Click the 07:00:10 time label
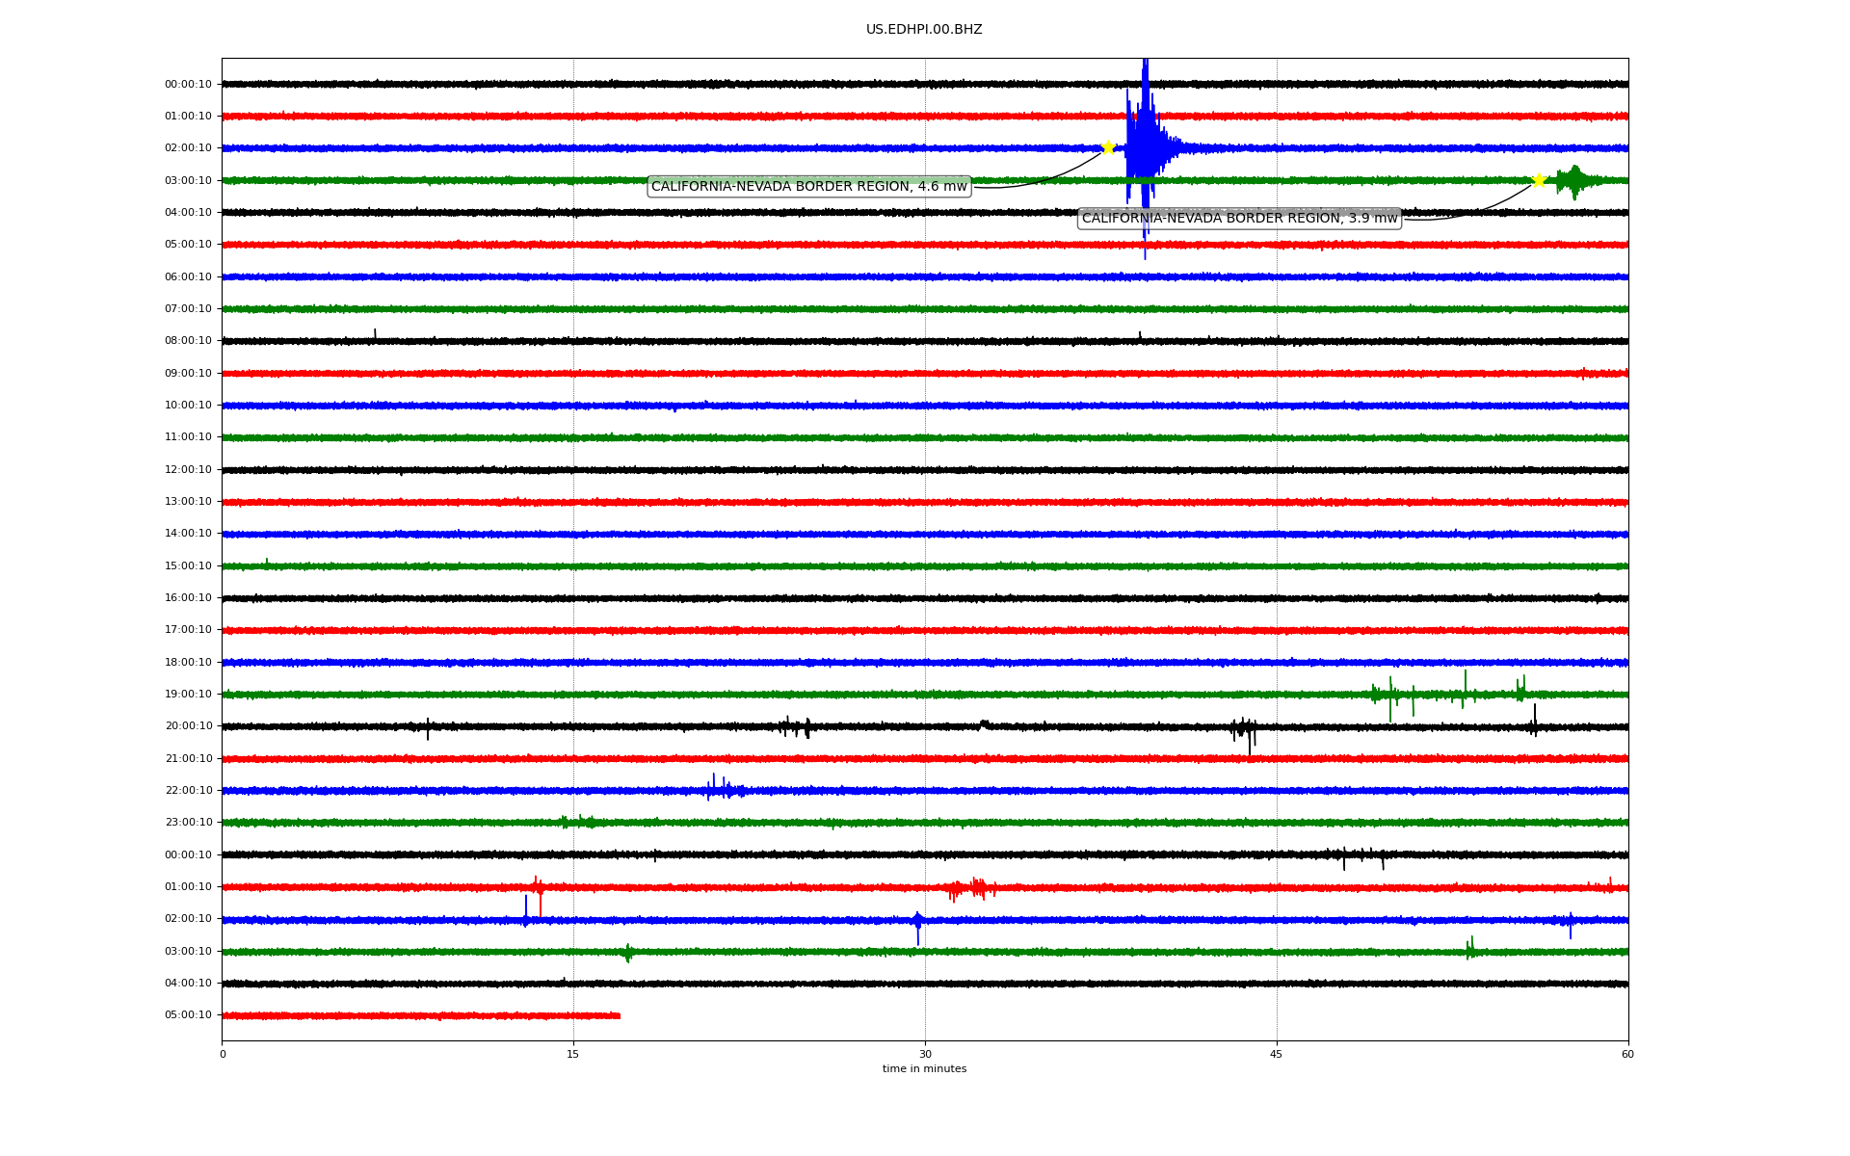 pyautogui.click(x=188, y=309)
